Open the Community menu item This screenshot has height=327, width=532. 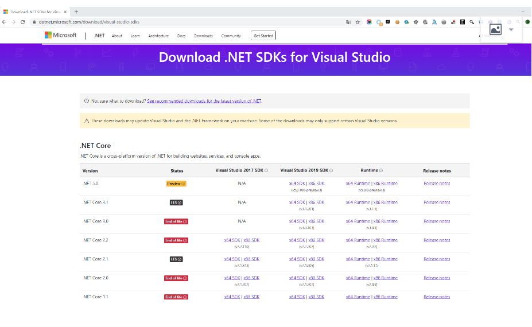(x=231, y=36)
